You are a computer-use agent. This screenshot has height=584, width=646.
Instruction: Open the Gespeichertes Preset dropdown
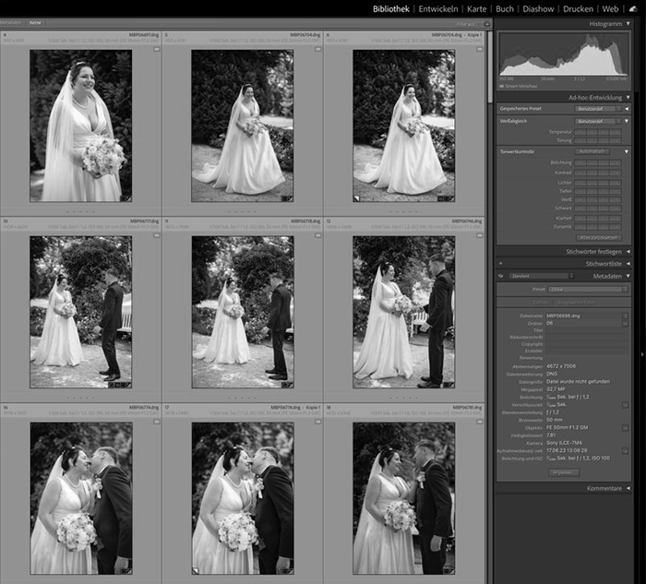tap(599, 109)
